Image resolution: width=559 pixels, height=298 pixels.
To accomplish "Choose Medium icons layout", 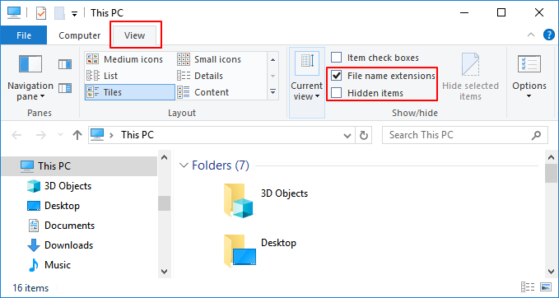I will [130, 59].
